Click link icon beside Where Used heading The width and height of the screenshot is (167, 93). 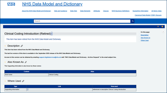[23, 81]
